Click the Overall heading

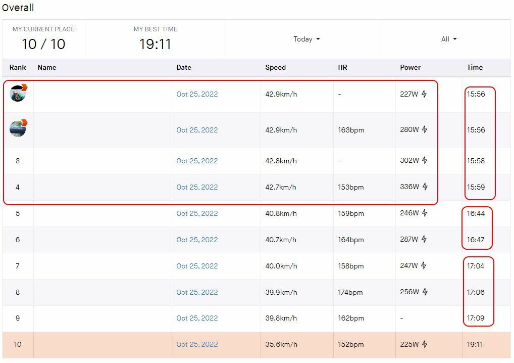18,8
